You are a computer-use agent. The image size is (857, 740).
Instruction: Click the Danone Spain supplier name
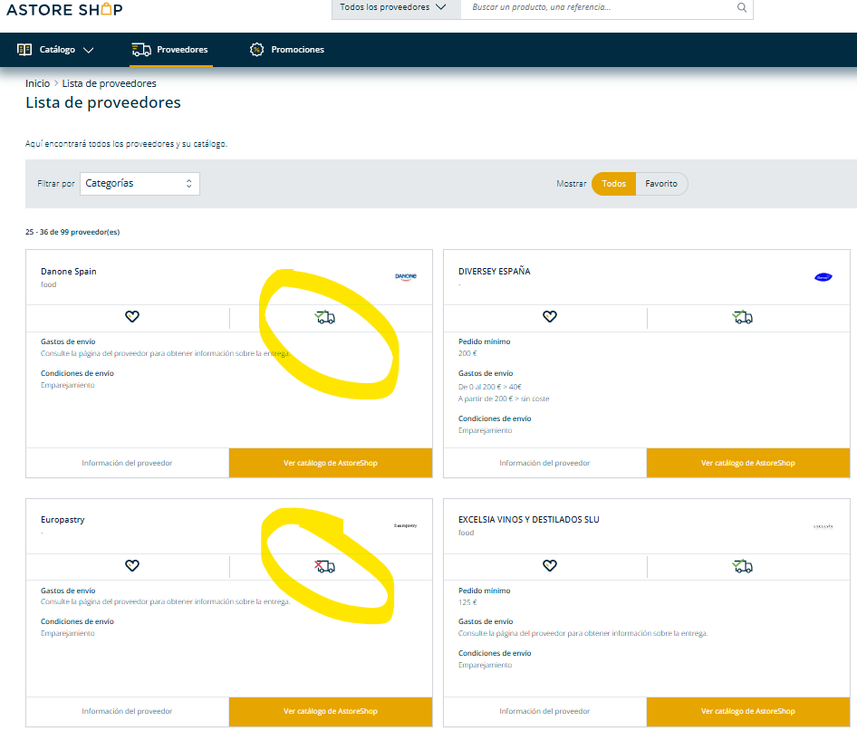coord(68,272)
